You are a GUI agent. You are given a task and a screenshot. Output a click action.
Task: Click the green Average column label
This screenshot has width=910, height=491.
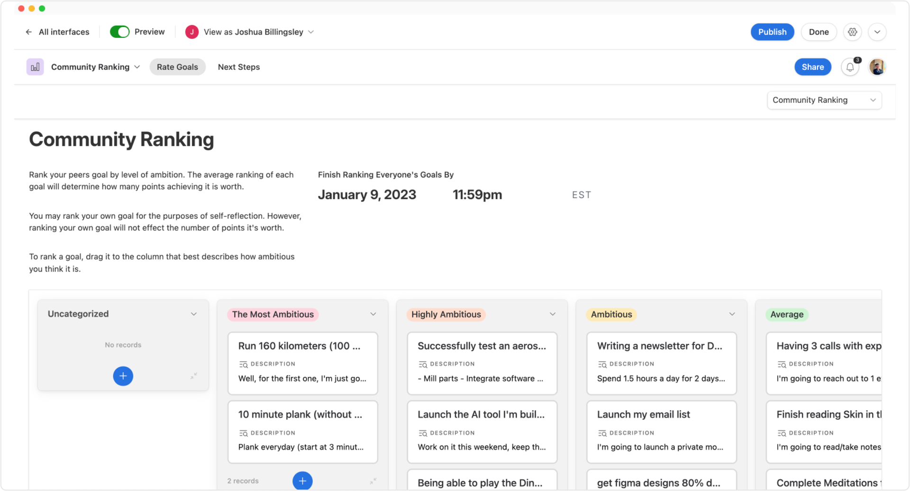(787, 314)
